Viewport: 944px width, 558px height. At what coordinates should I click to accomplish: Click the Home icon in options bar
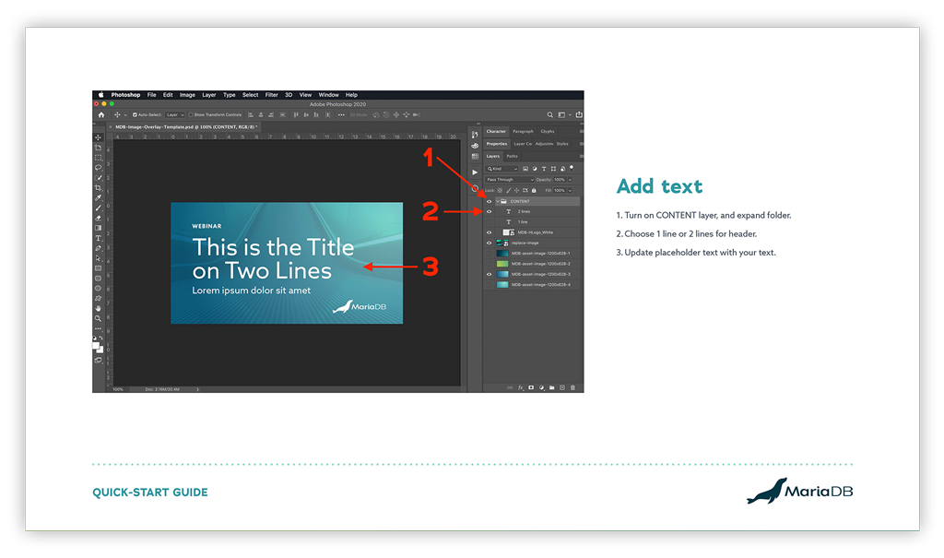tap(101, 114)
